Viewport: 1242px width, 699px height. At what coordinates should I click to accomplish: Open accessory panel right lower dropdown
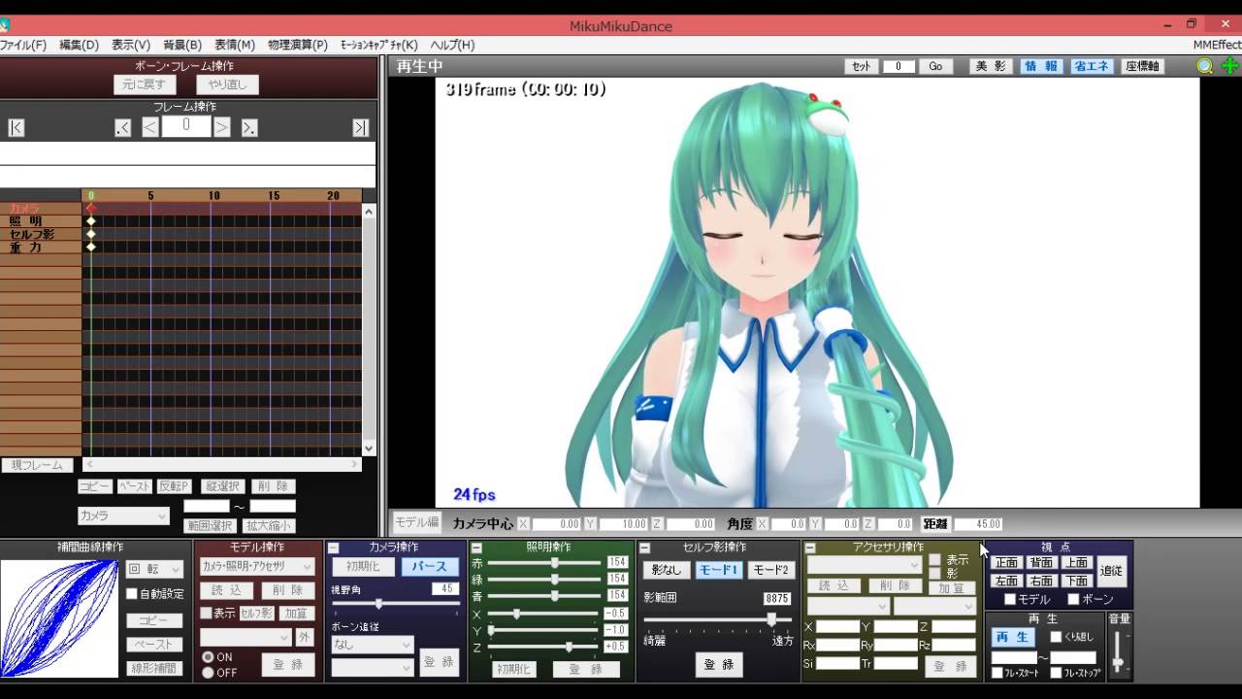point(934,606)
